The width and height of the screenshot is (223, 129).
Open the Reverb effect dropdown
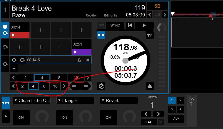(x=119, y=100)
